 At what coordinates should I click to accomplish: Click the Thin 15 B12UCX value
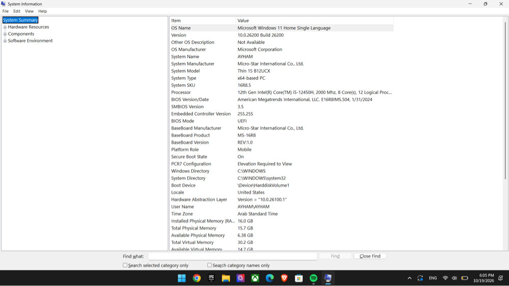pyautogui.click(x=253, y=71)
